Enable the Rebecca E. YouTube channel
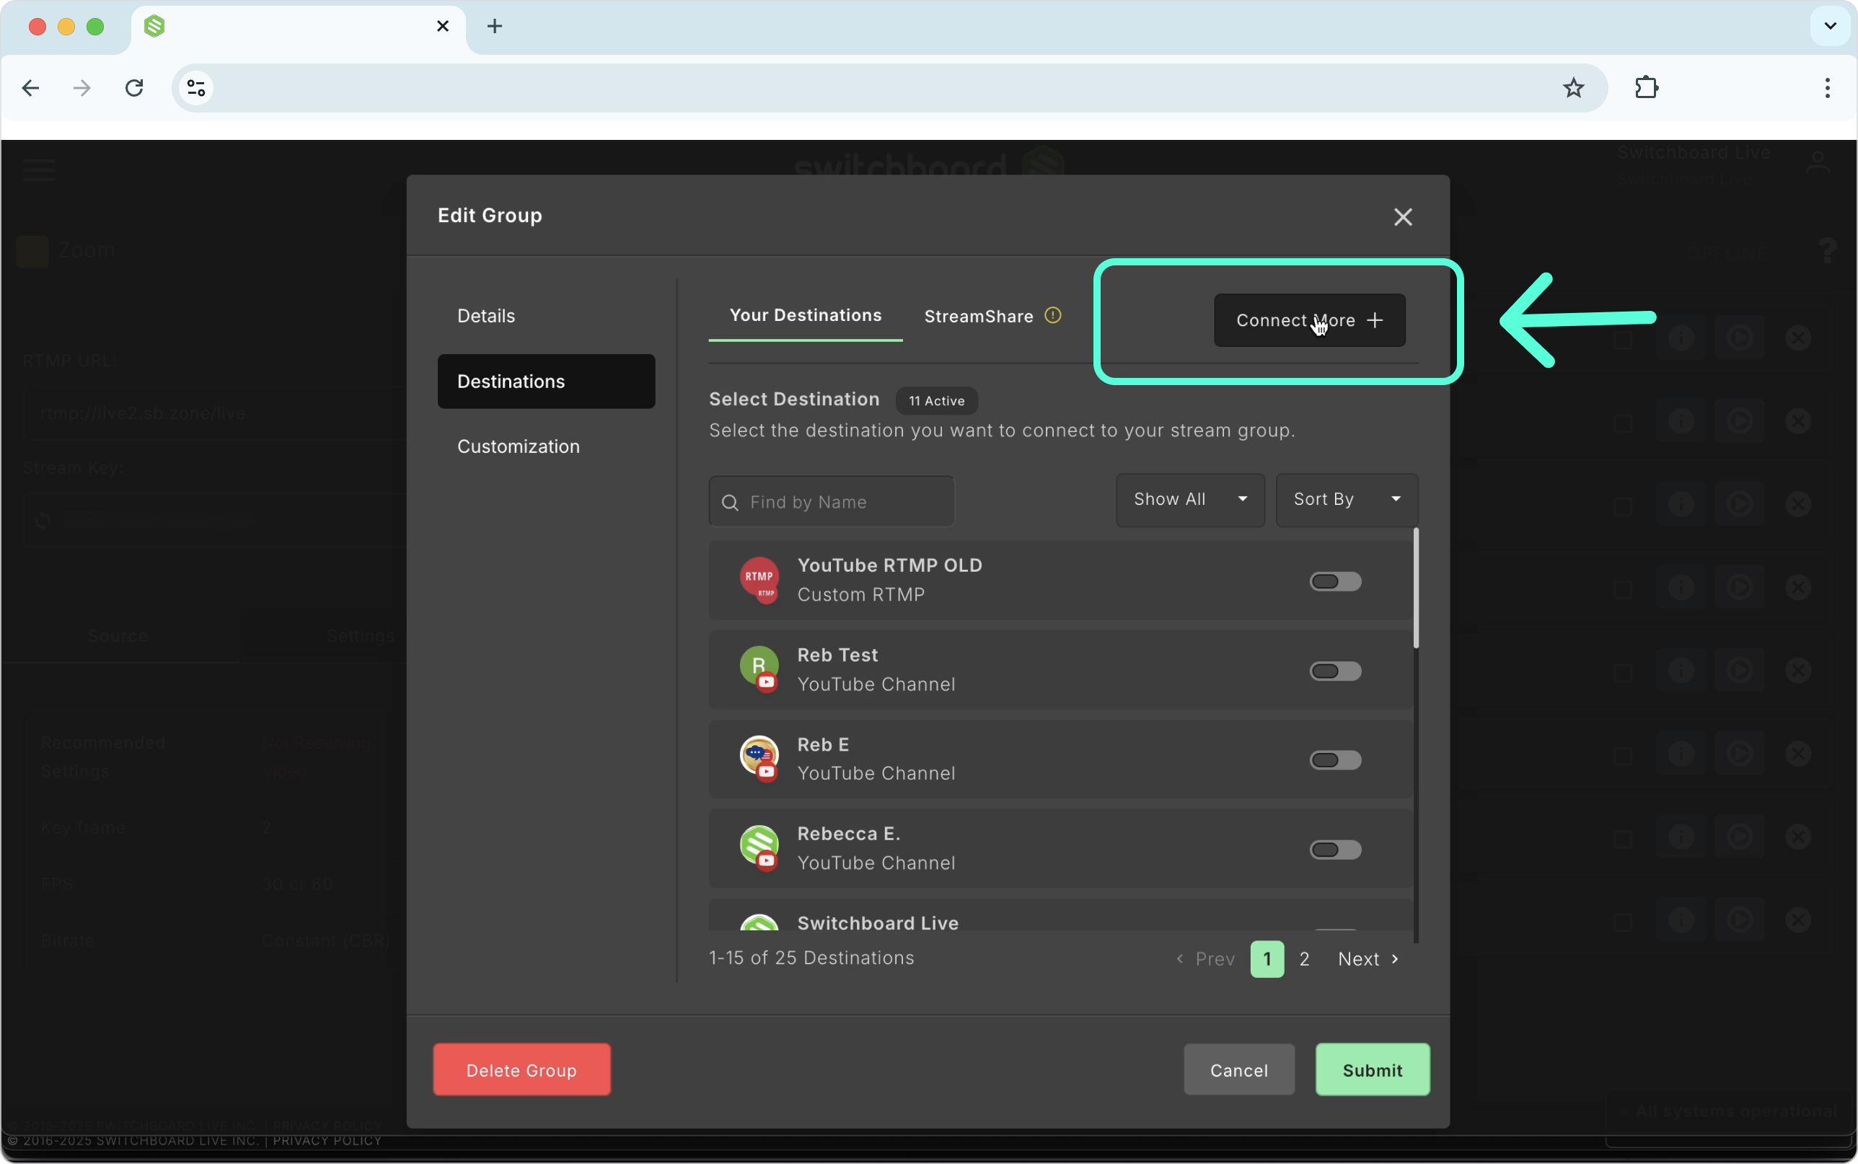This screenshot has height=1164, width=1858. click(1335, 850)
